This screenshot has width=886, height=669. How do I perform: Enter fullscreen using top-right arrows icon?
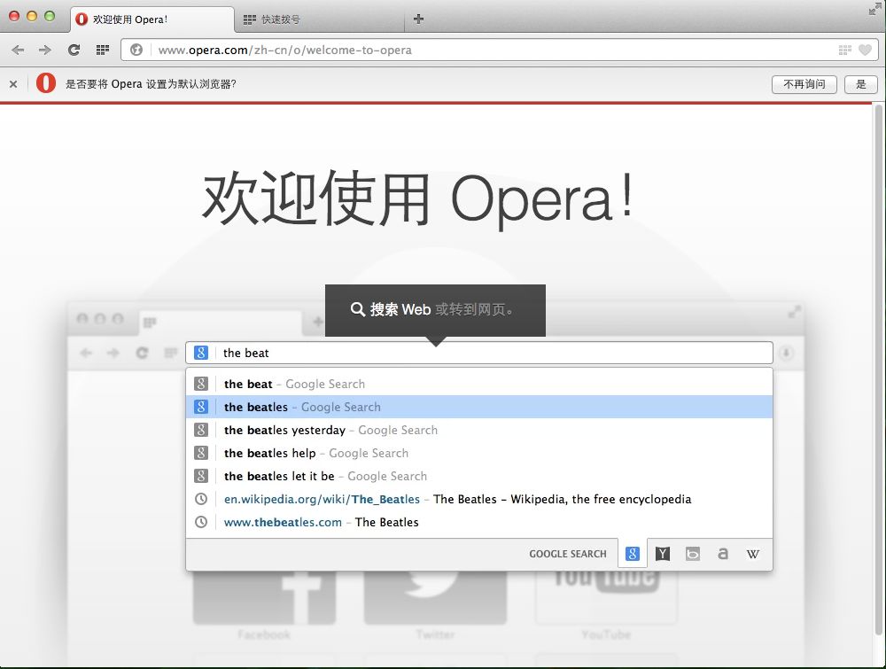874,9
